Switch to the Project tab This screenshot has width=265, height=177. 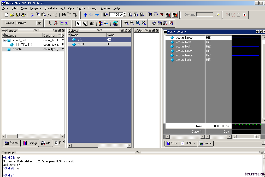click(11, 143)
